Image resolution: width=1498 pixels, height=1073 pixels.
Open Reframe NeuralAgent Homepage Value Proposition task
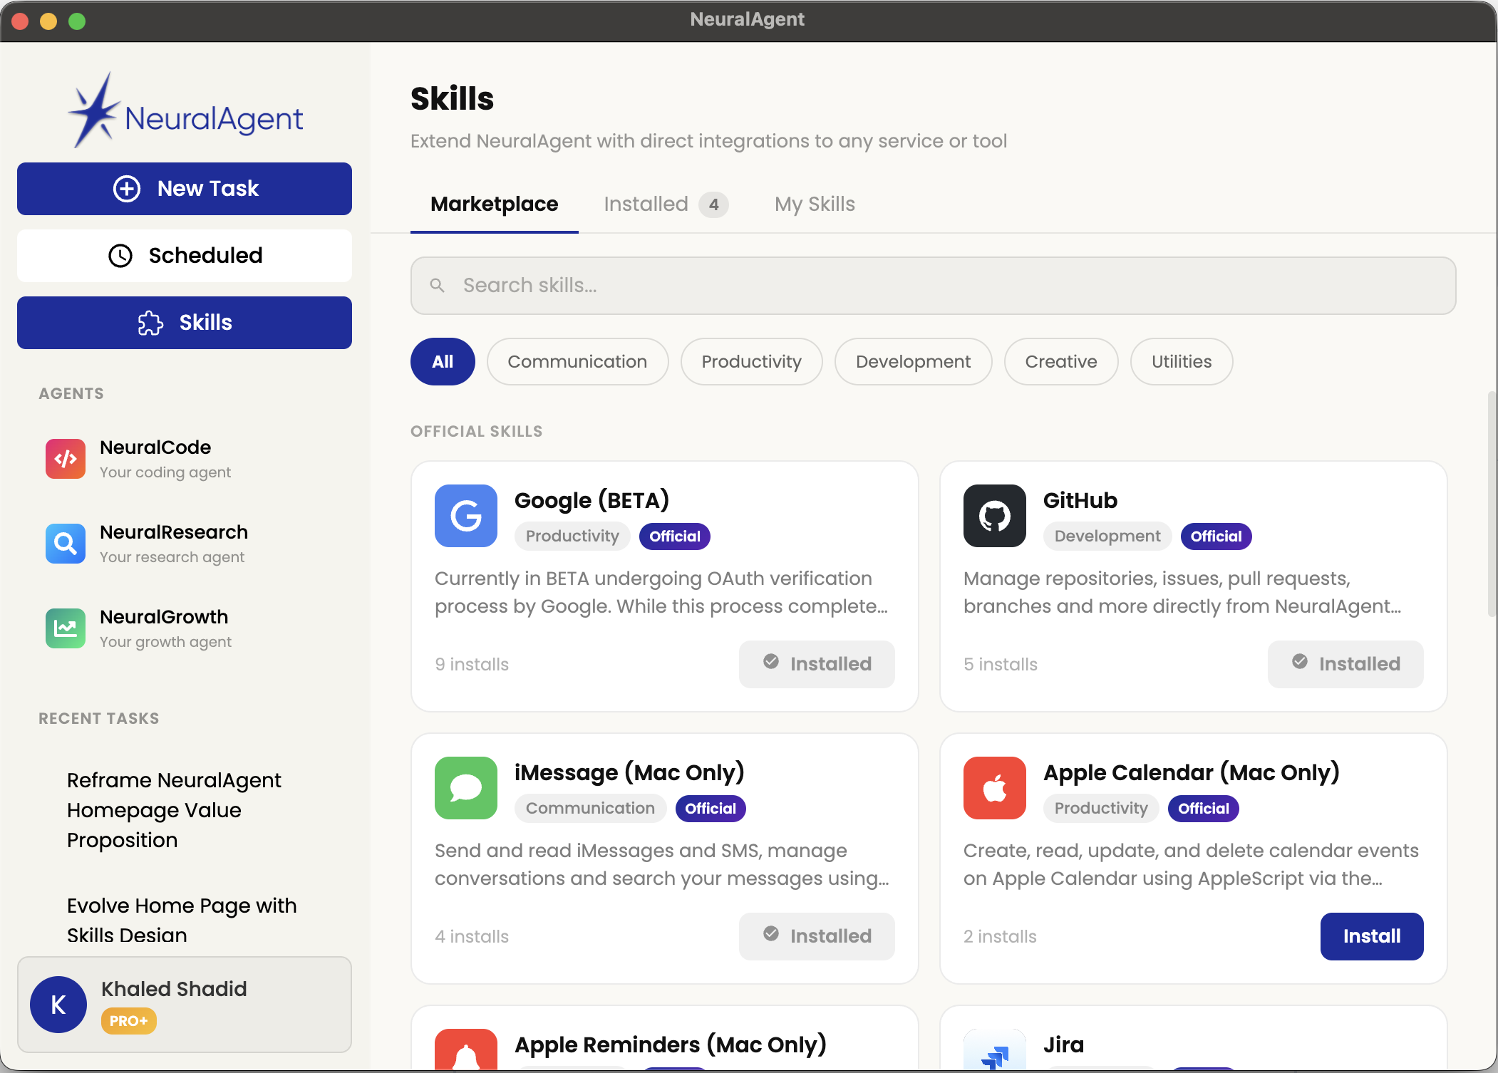pyautogui.click(x=174, y=810)
